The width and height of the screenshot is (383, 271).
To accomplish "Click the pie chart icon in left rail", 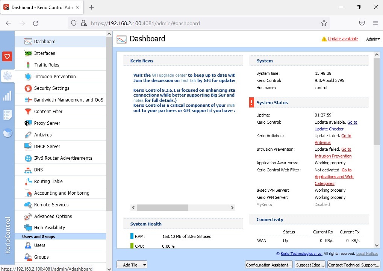I will point(7,133).
